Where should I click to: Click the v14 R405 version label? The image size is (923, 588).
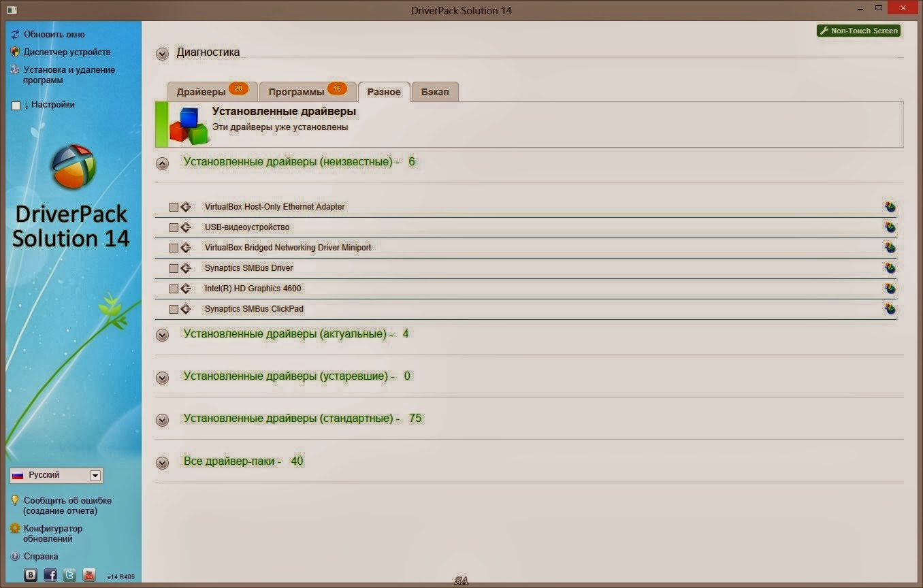pyautogui.click(x=120, y=577)
